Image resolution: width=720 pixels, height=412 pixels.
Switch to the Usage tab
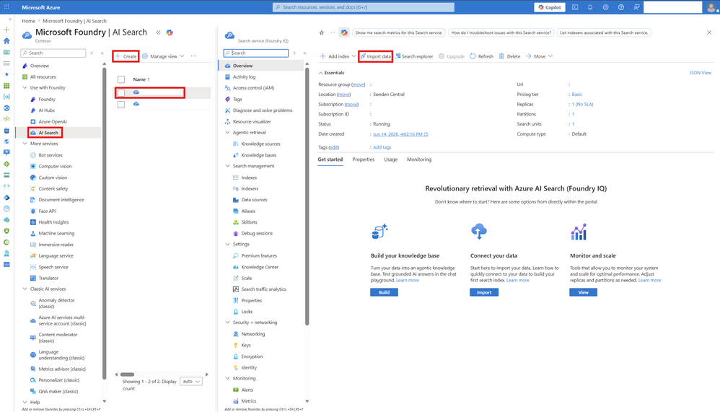click(391, 159)
